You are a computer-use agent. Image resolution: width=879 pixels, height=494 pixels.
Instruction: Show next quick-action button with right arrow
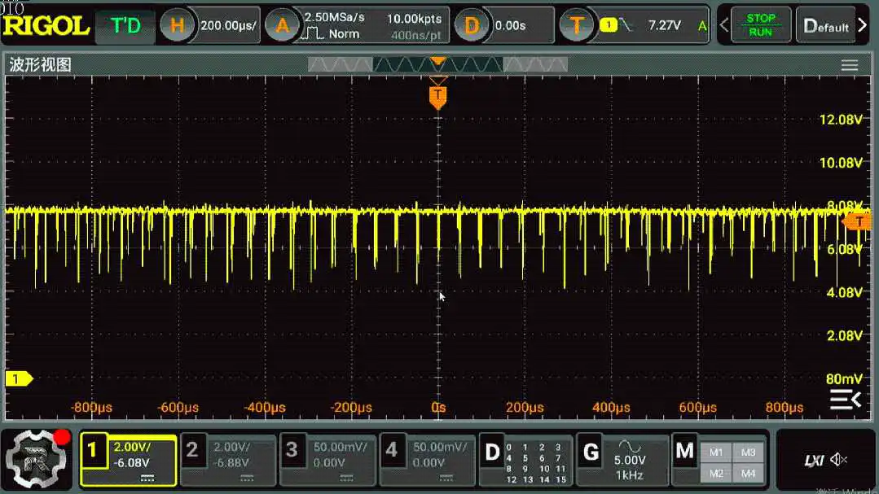864,25
